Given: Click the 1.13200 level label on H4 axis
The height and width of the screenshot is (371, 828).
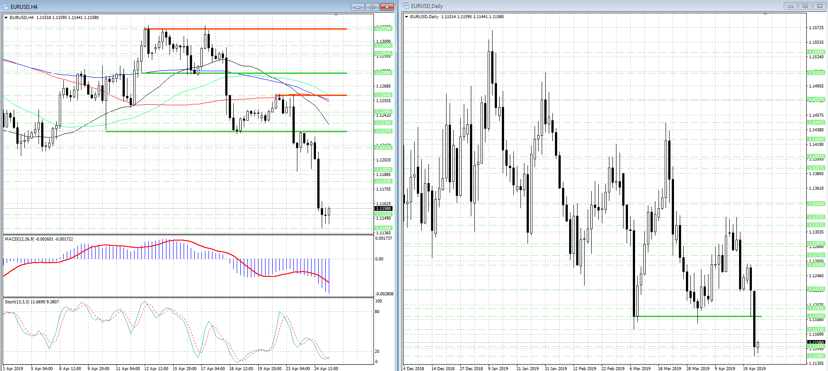Looking at the screenshot, I should (383, 28).
